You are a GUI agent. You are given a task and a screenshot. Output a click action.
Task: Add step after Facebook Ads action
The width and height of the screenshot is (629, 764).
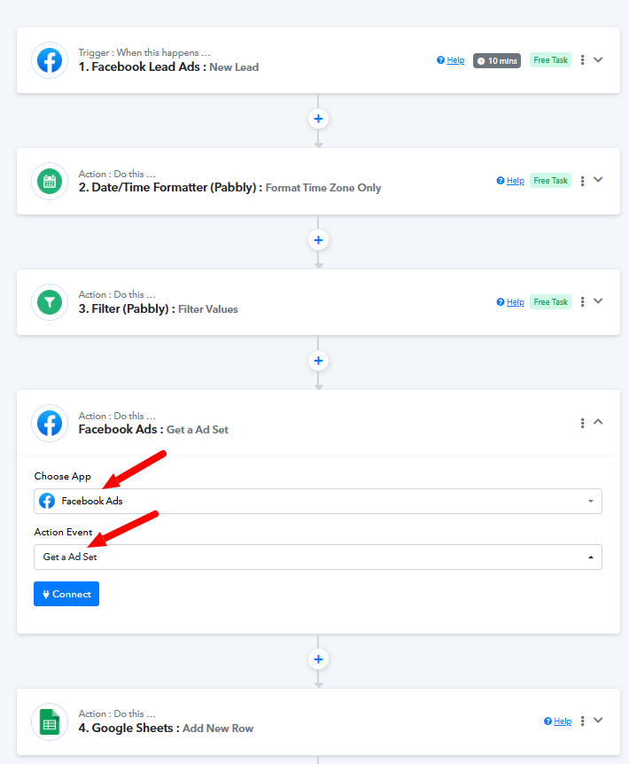[x=318, y=659]
